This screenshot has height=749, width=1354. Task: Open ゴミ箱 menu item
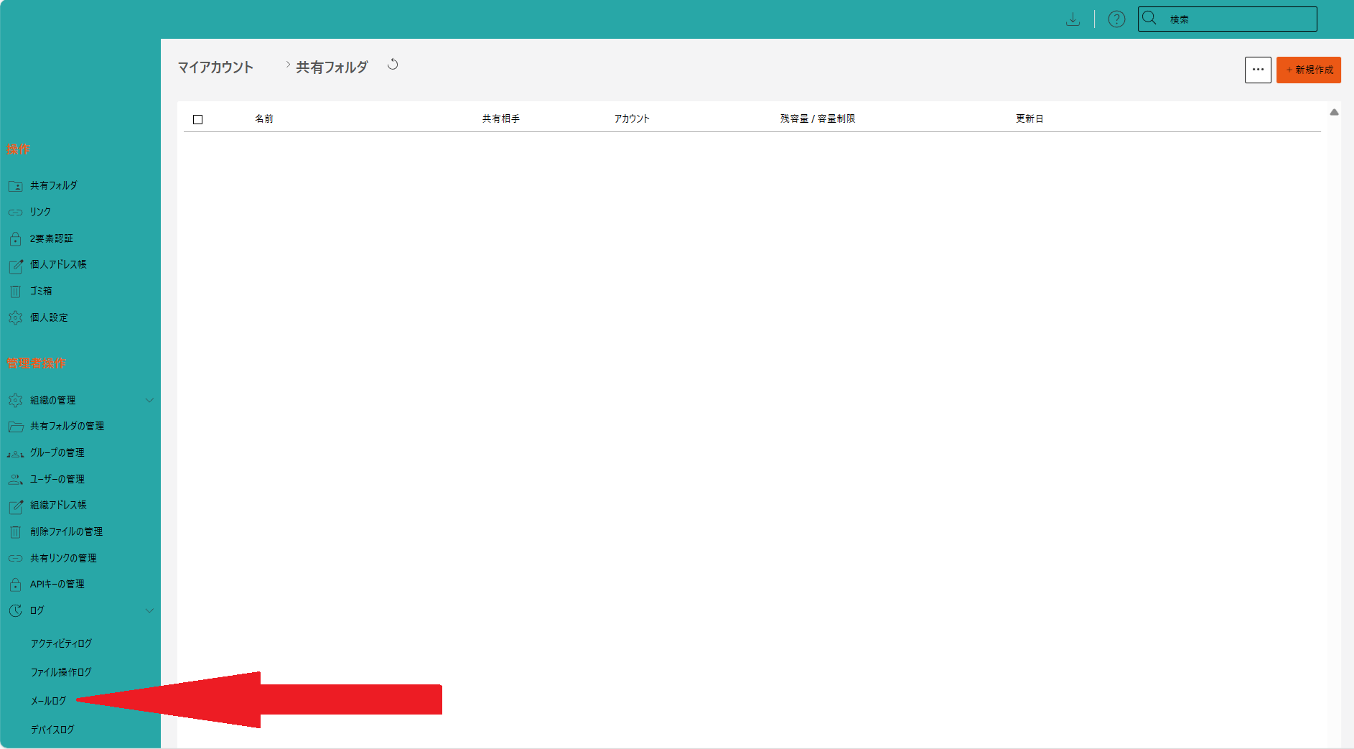pos(41,291)
